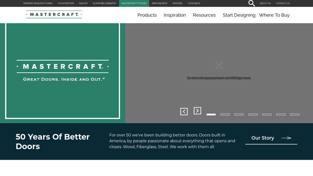Open the Resources menu
Viewport: 313px width, 176px height.
point(204,15)
